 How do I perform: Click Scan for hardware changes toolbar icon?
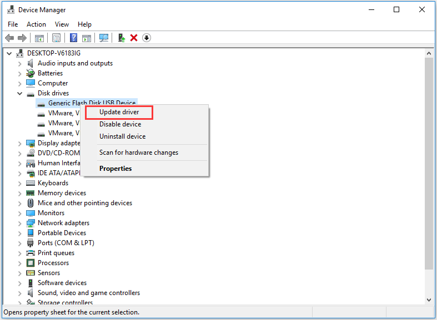104,38
